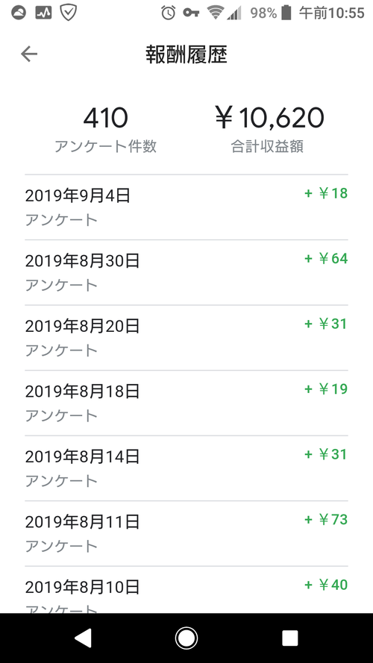
Task: Tap the battery status icon
Action: [x=286, y=13]
